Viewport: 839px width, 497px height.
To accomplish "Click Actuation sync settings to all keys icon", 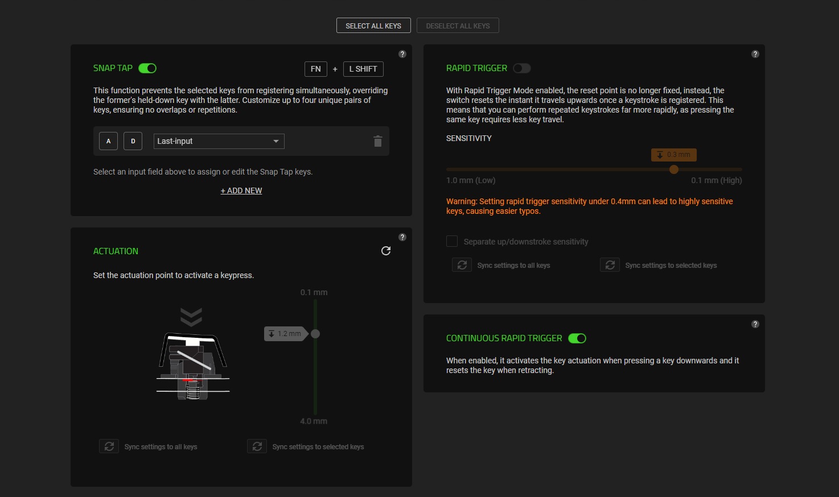I will pos(109,446).
